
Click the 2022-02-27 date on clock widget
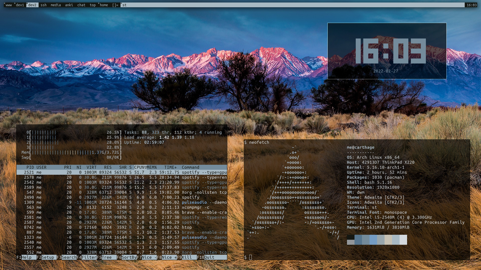[386, 71]
